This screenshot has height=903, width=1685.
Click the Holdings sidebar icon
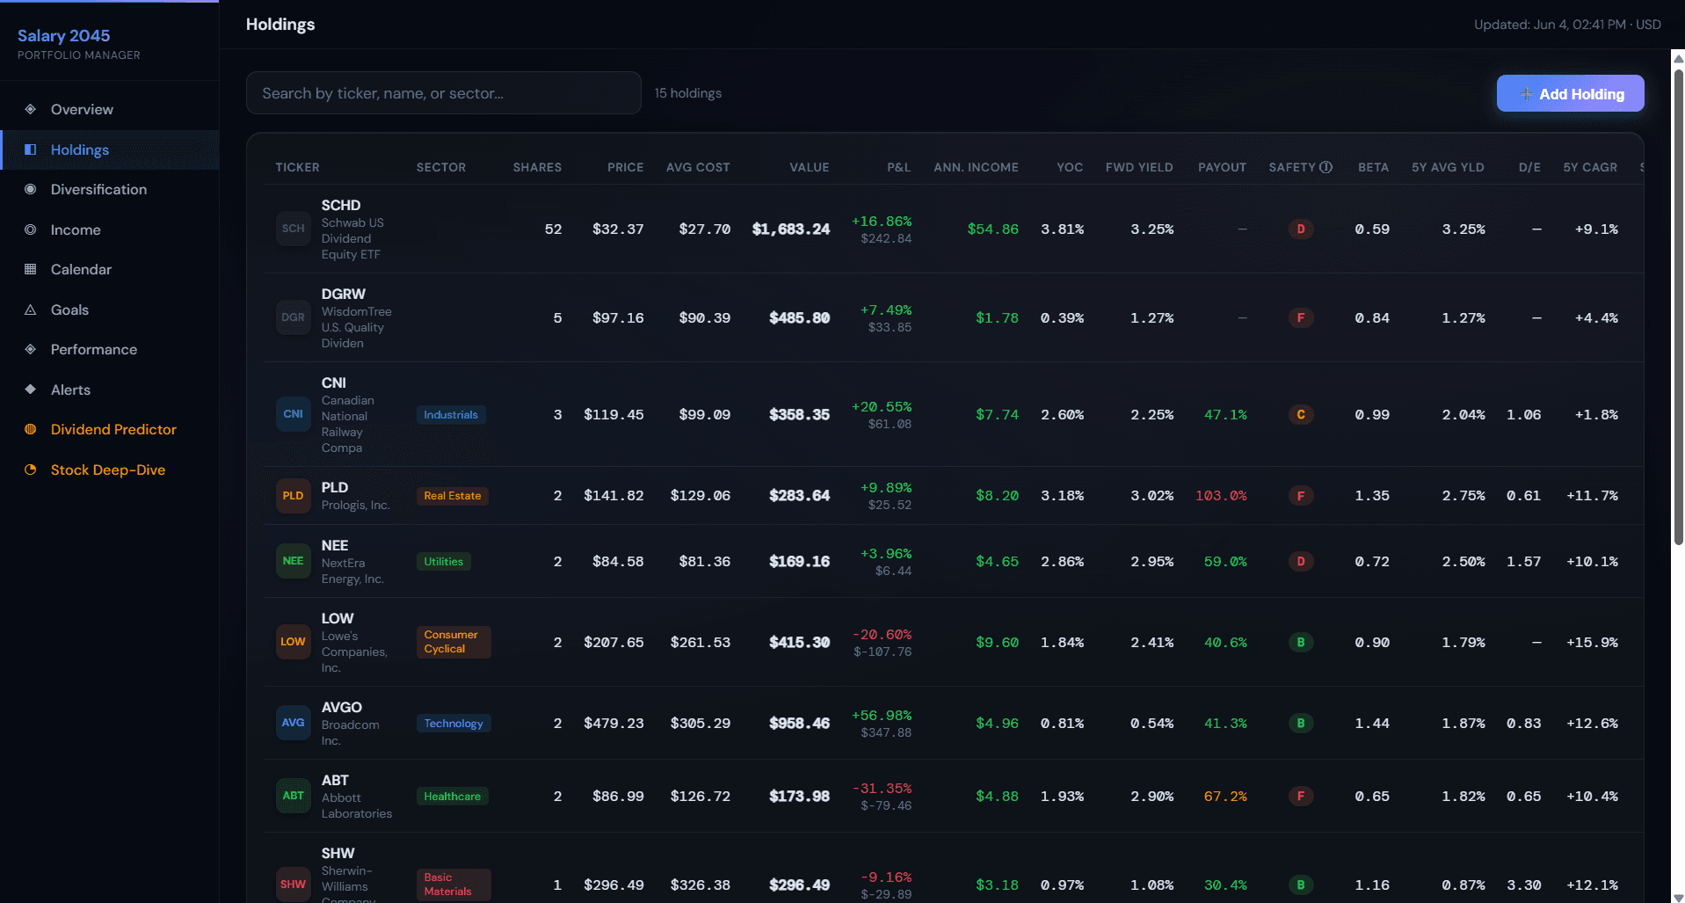click(31, 149)
